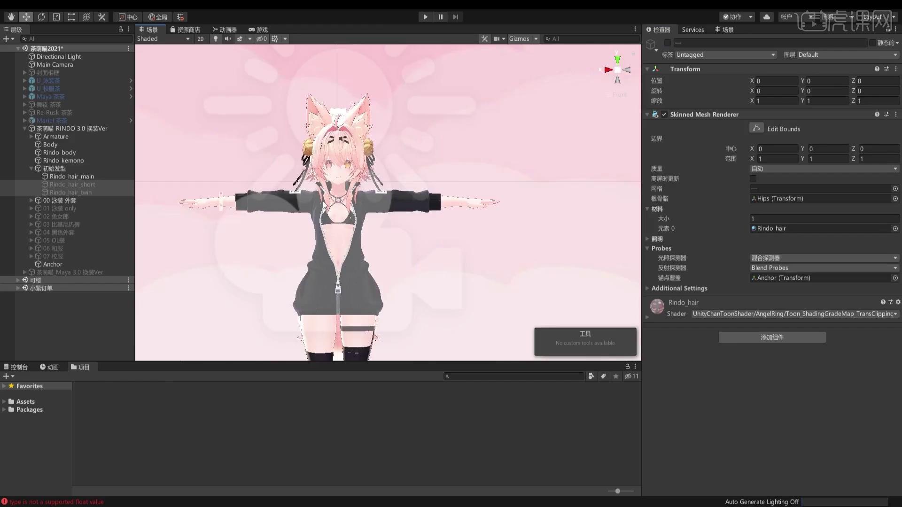Switch to the 游戏 tab
This screenshot has width=902, height=507.
click(258, 29)
